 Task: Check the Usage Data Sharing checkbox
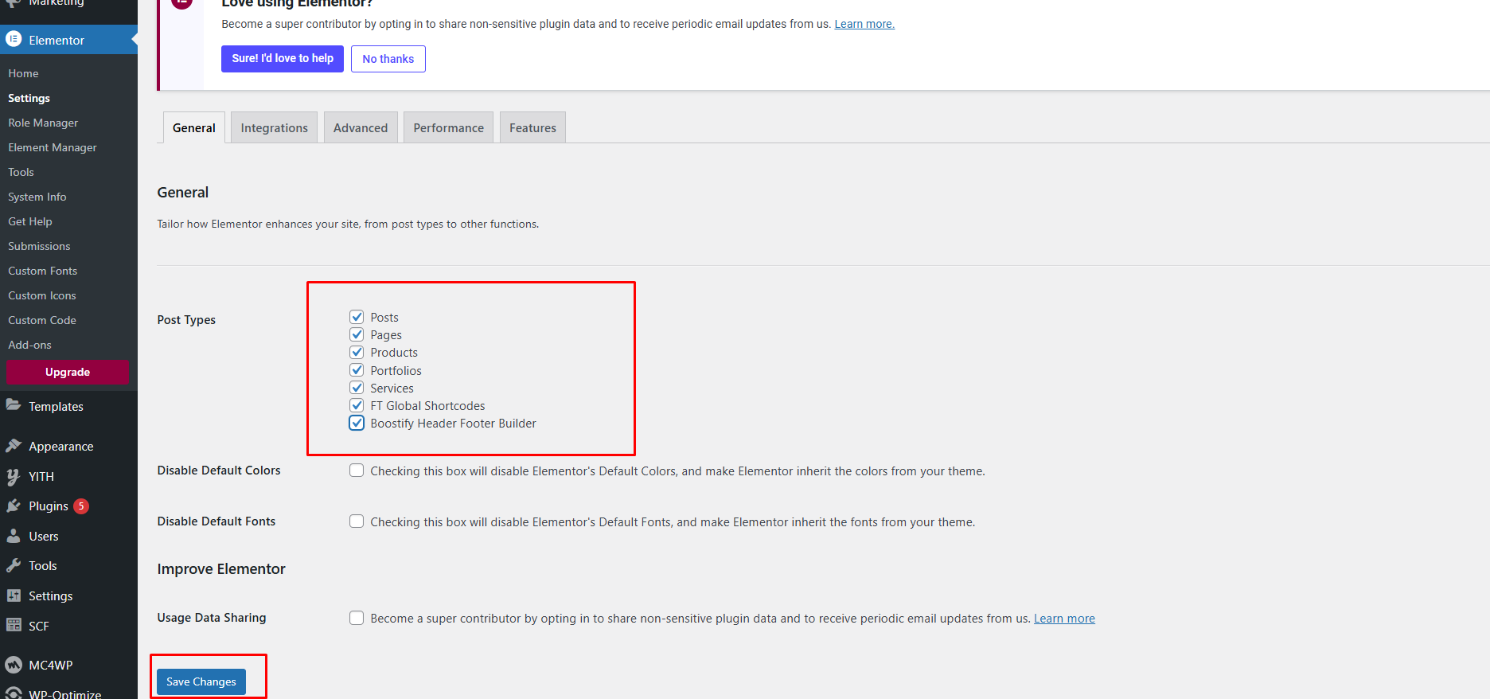[357, 618]
